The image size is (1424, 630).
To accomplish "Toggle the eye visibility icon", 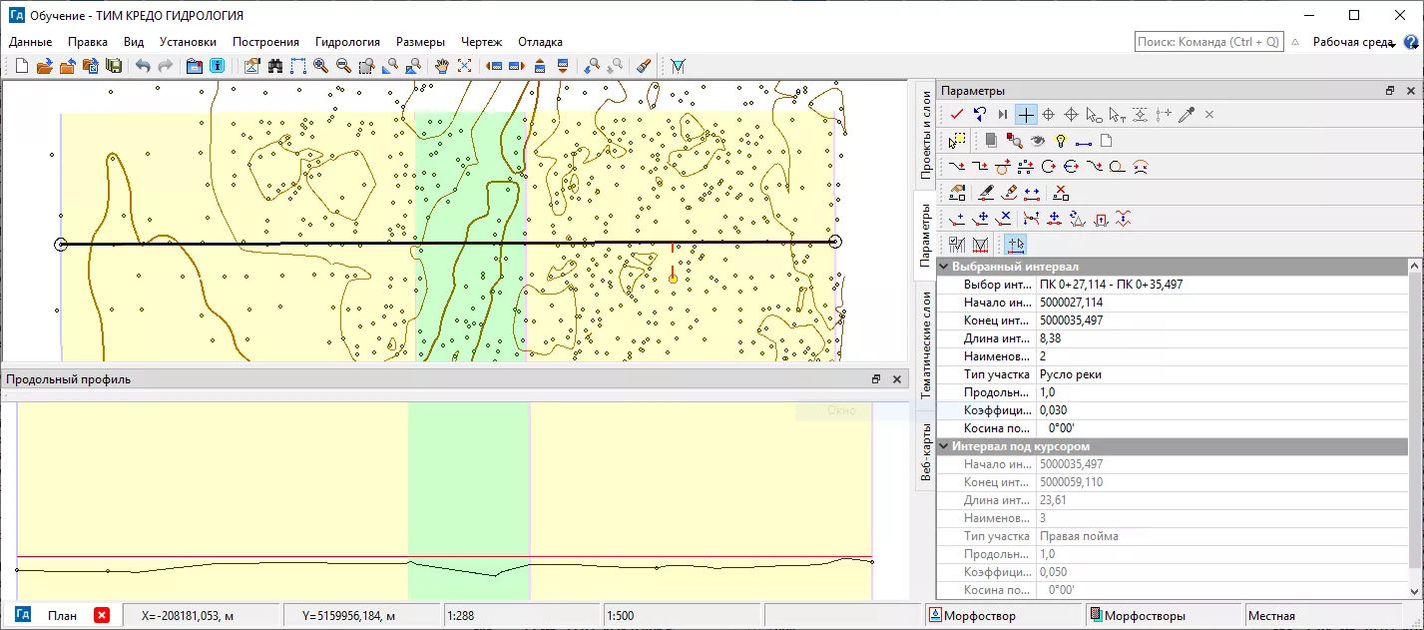I will (1037, 141).
